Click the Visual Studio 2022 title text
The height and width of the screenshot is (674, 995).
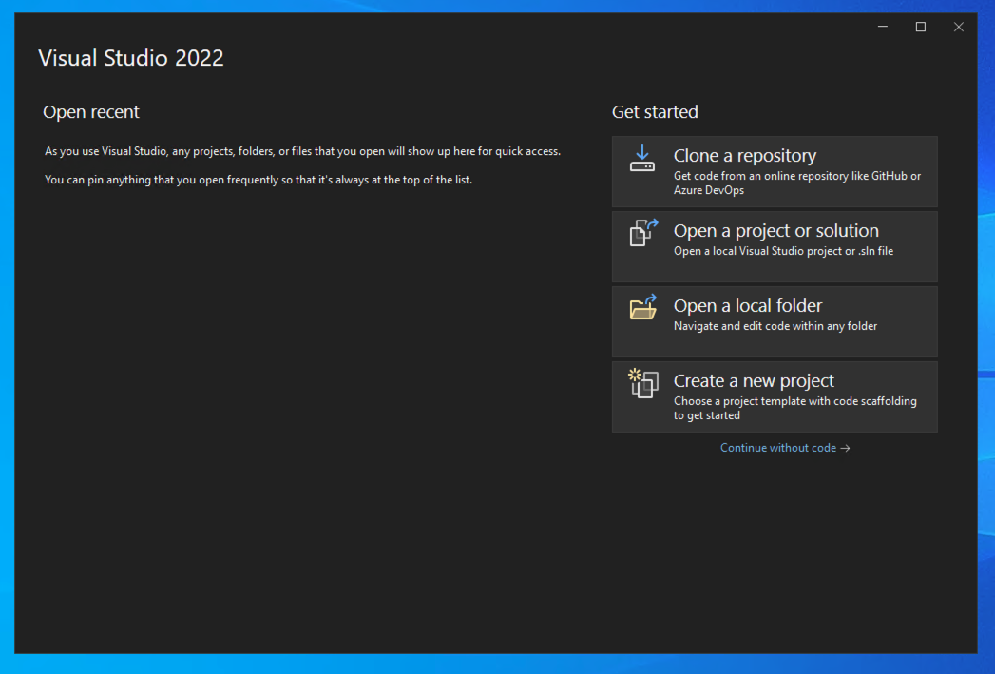pyautogui.click(x=131, y=58)
